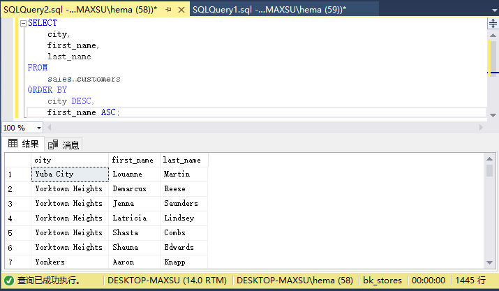Select the Latricia cell

(x=134, y=218)
